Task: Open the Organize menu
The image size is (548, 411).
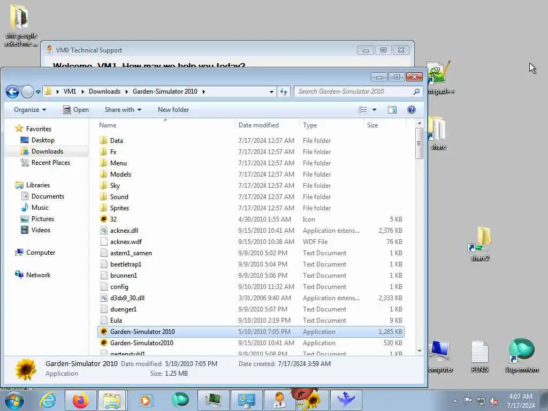Action: click(30, 110)
